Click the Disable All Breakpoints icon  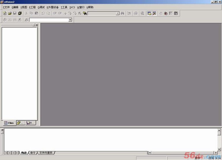click(x=176, y=13)
